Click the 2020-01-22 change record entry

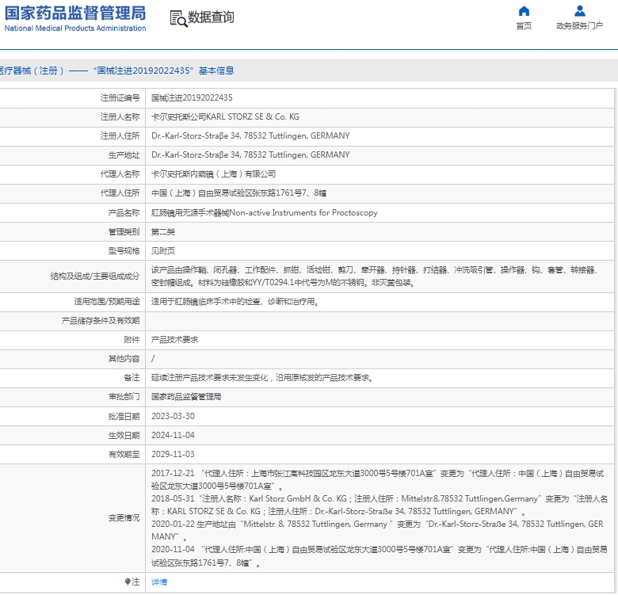point(377,530)
